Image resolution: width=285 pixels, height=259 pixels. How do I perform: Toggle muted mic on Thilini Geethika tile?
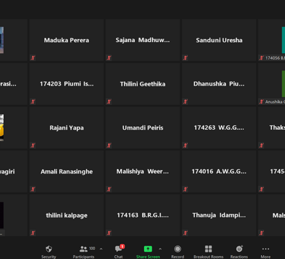point(109,102)
